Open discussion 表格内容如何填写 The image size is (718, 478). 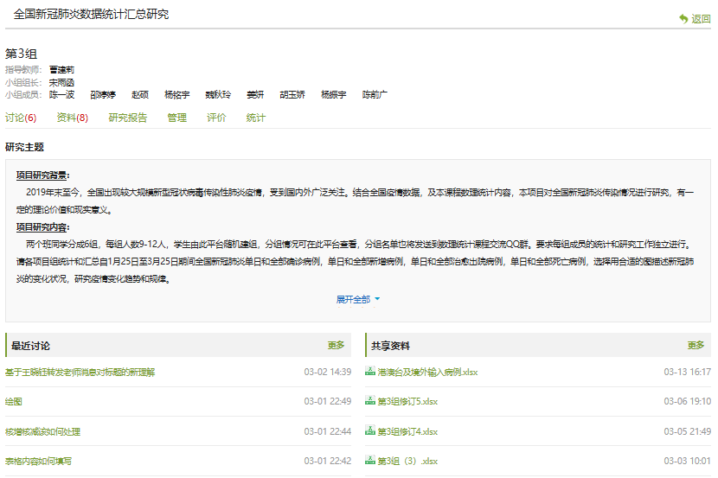point(38,461)
